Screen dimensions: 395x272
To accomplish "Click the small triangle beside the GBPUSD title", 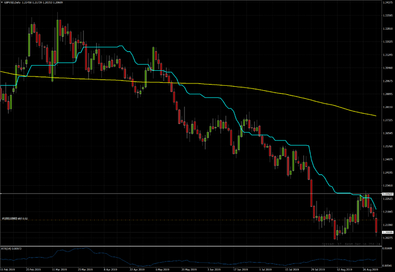I will 3,3.
